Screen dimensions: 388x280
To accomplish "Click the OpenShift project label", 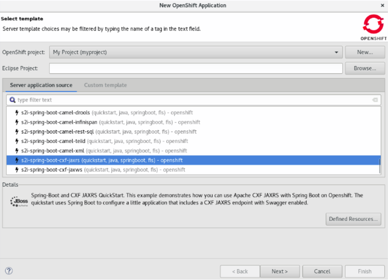I will point(23,52).
